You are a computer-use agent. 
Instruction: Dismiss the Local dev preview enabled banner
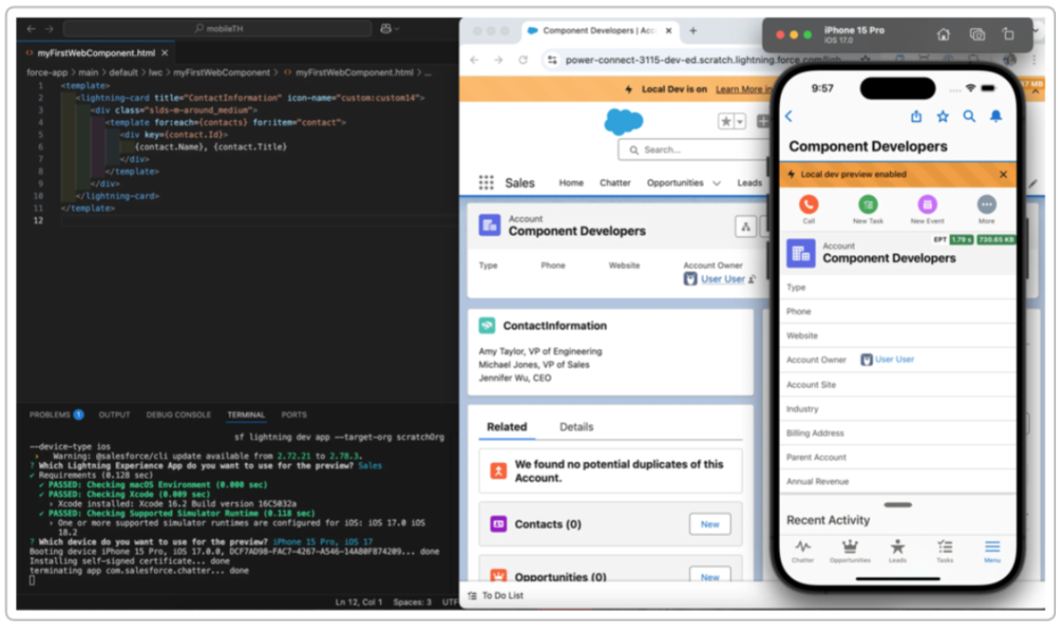(1003, 175)
